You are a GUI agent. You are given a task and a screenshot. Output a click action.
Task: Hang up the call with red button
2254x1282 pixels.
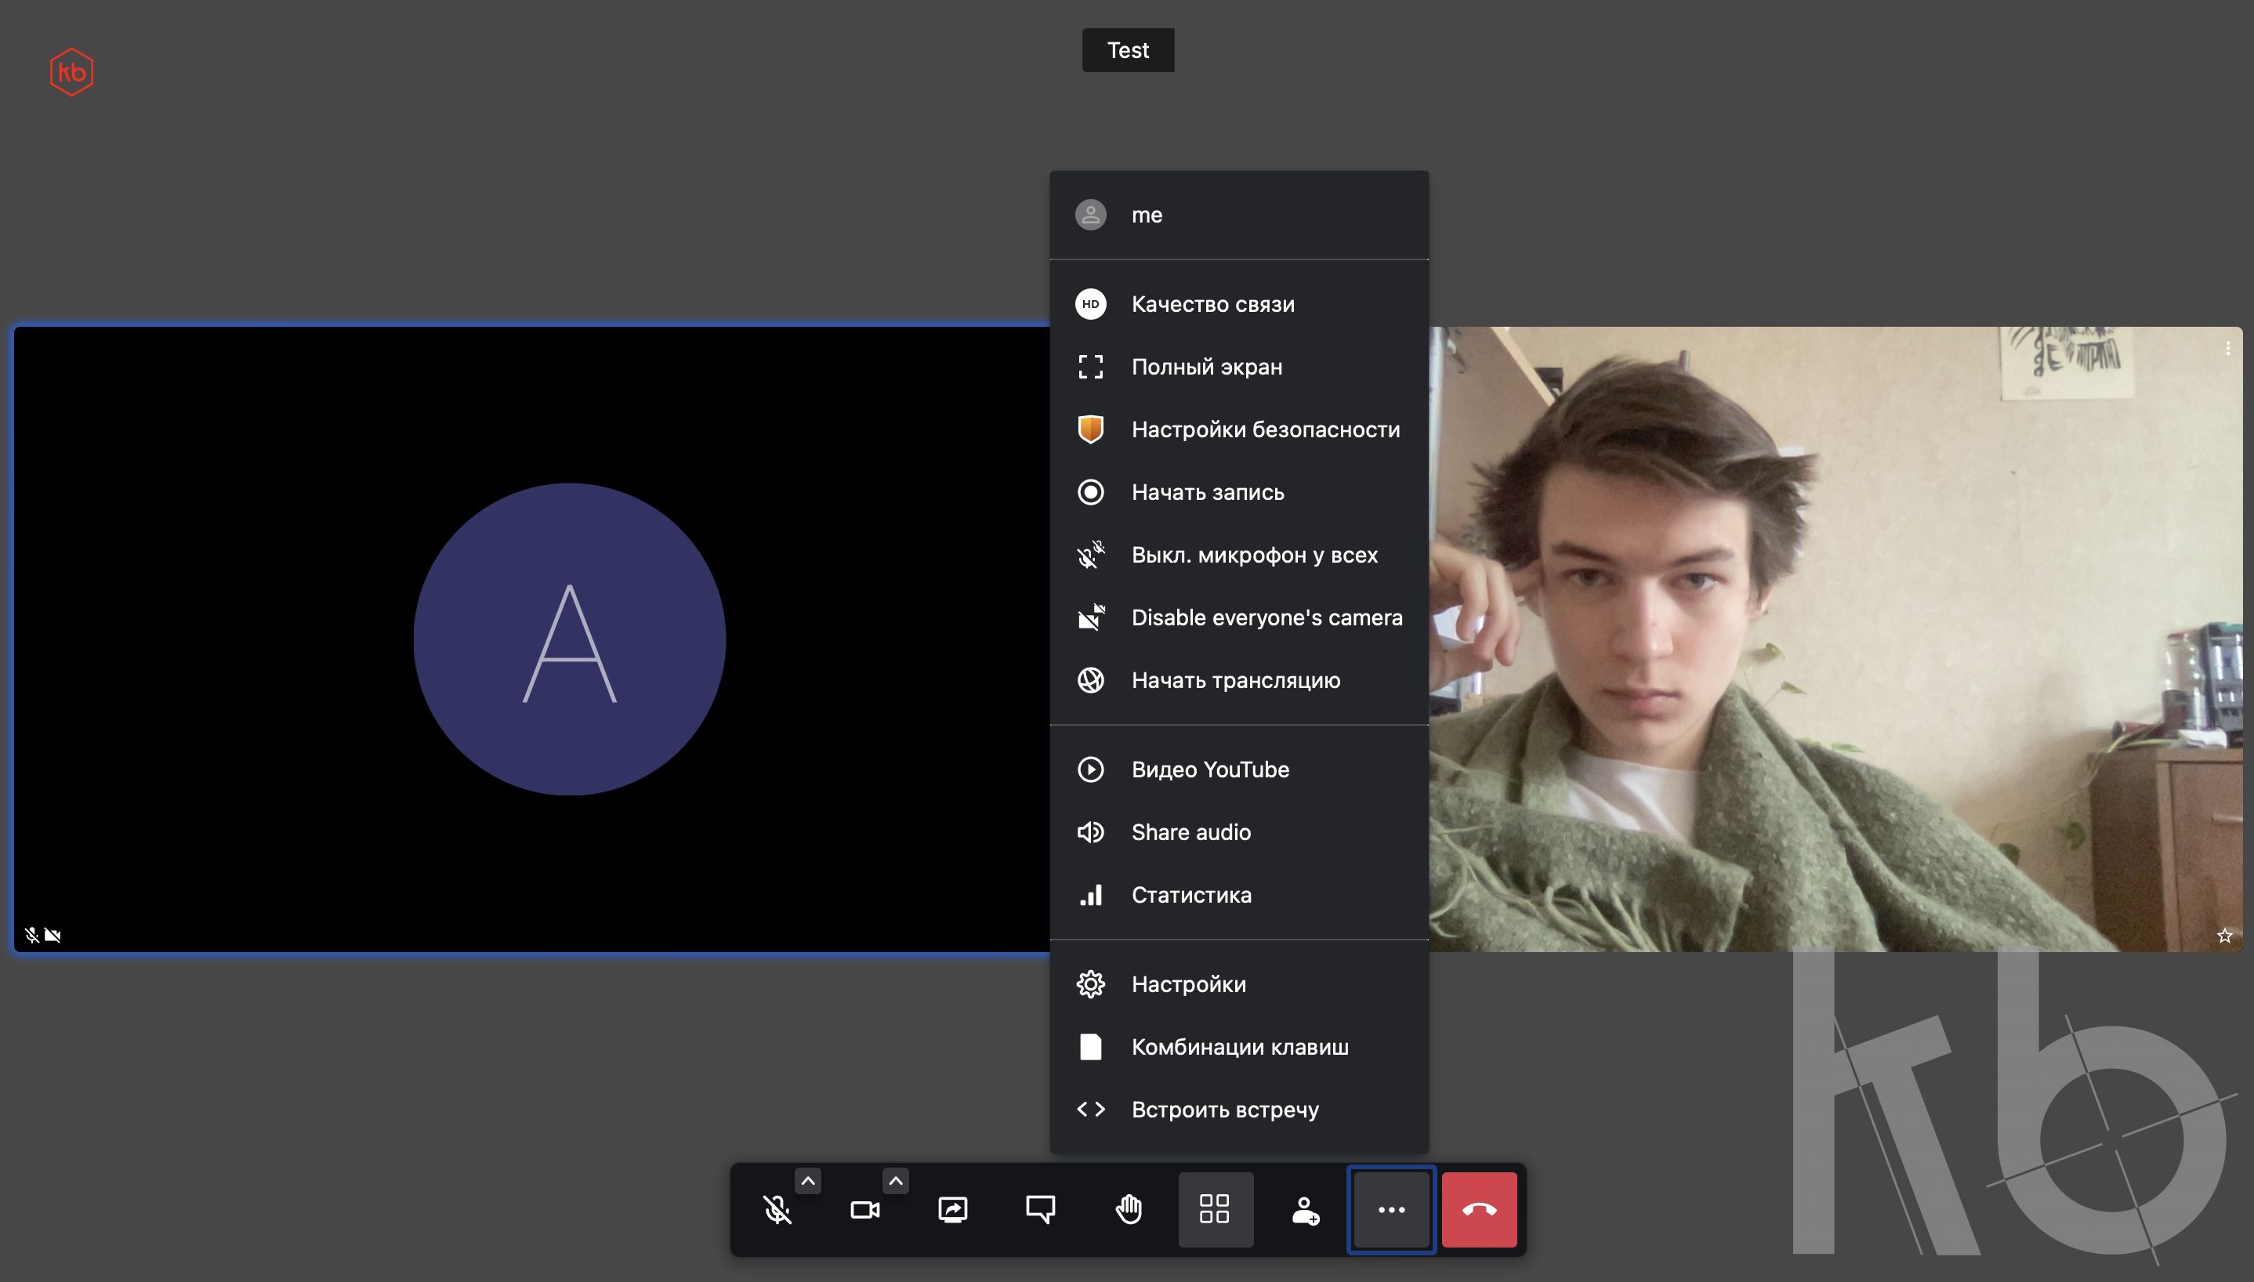[x=1478, y=1209]
